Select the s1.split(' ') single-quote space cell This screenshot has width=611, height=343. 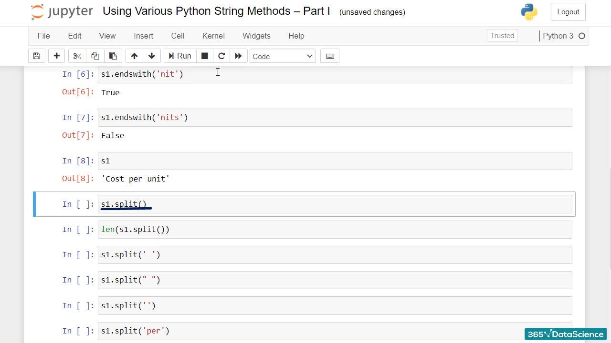335,254
